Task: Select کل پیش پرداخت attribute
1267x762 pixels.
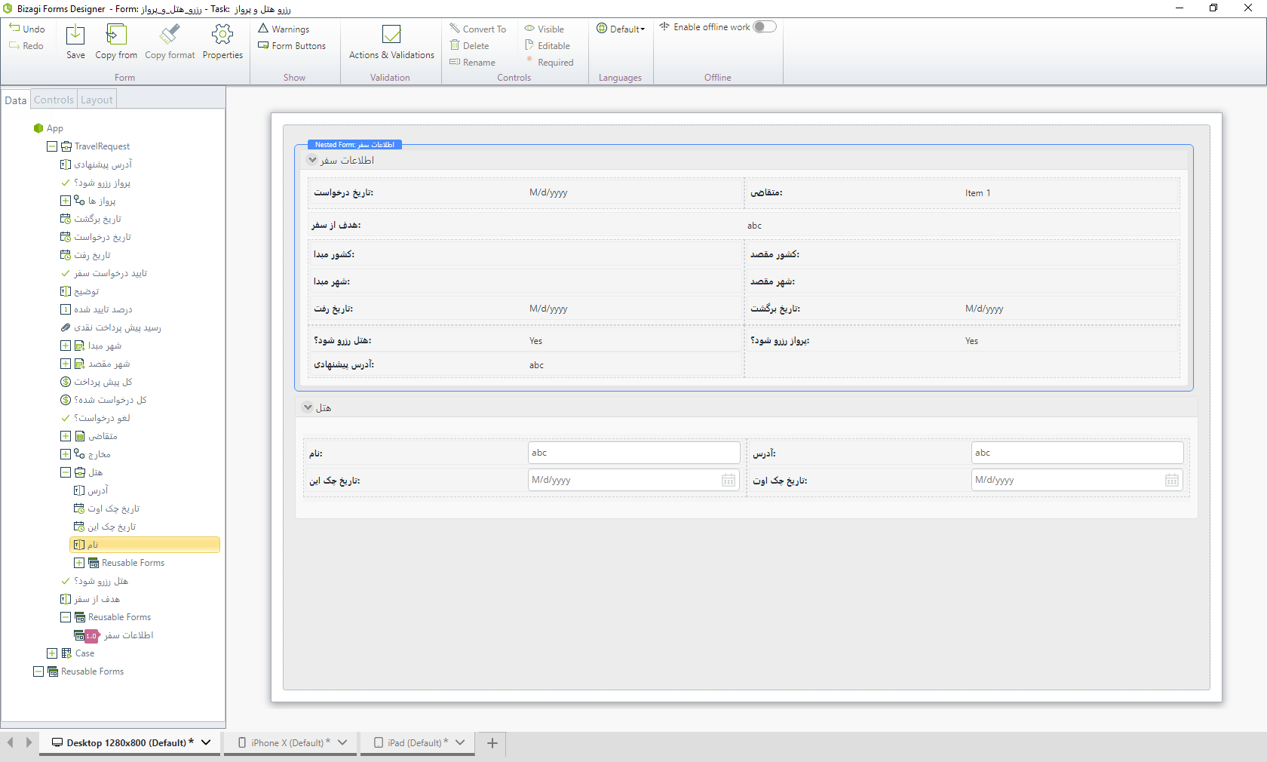Action: (96, 382)
